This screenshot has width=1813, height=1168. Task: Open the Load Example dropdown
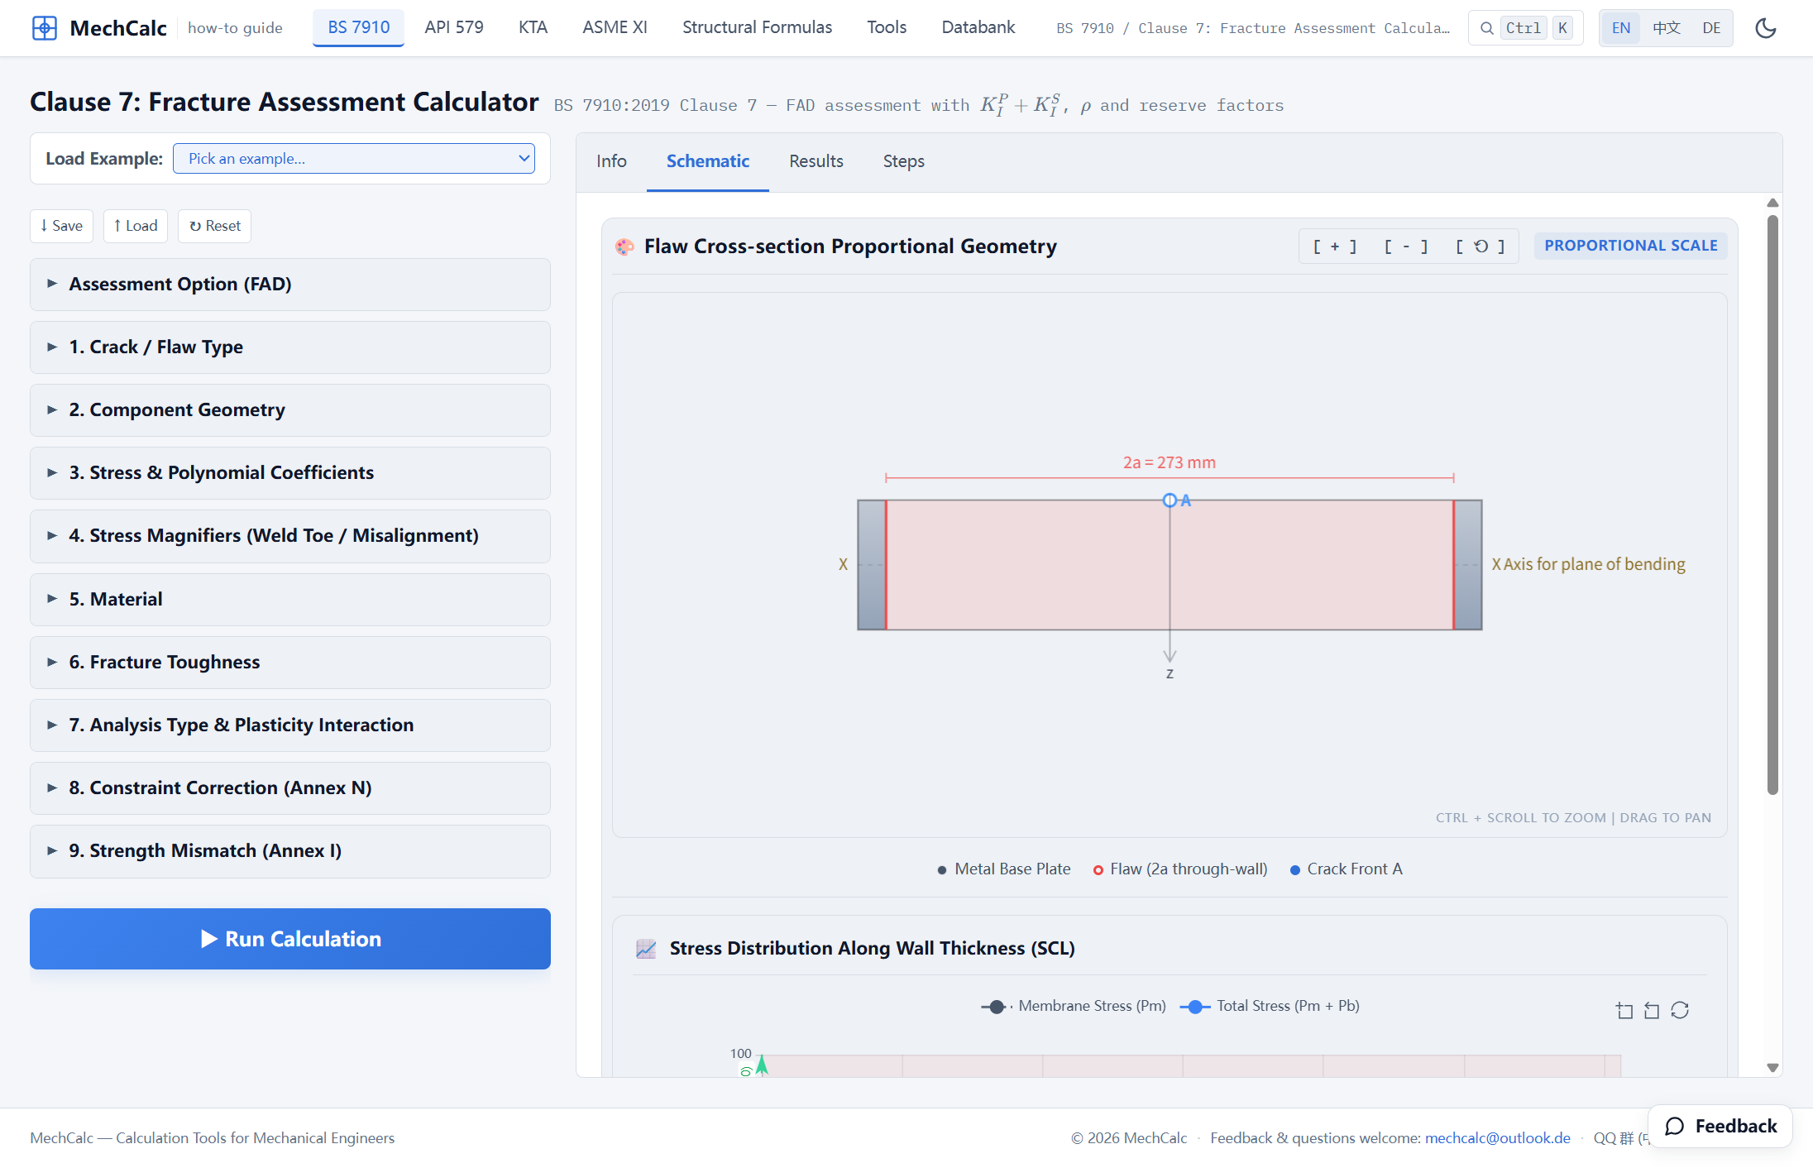354,159
